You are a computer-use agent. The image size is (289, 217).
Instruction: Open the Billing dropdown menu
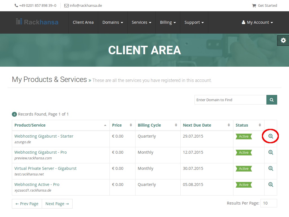click(168, 22)
